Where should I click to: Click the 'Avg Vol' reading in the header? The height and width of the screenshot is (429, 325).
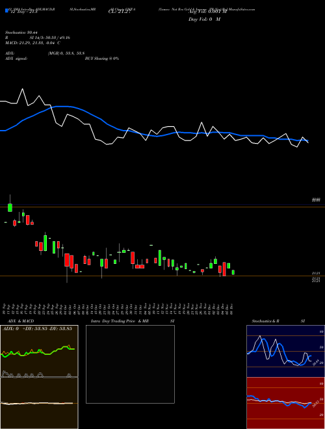tap(207, 12)
